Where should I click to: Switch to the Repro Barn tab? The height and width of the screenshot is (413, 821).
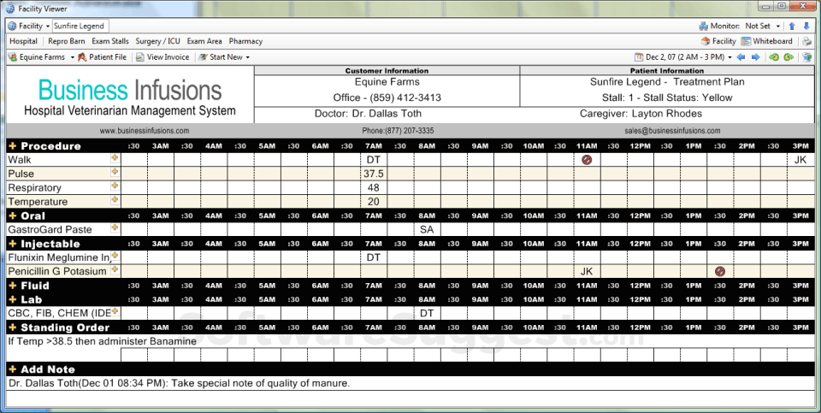pyautogui.click(x=67, y=41)
